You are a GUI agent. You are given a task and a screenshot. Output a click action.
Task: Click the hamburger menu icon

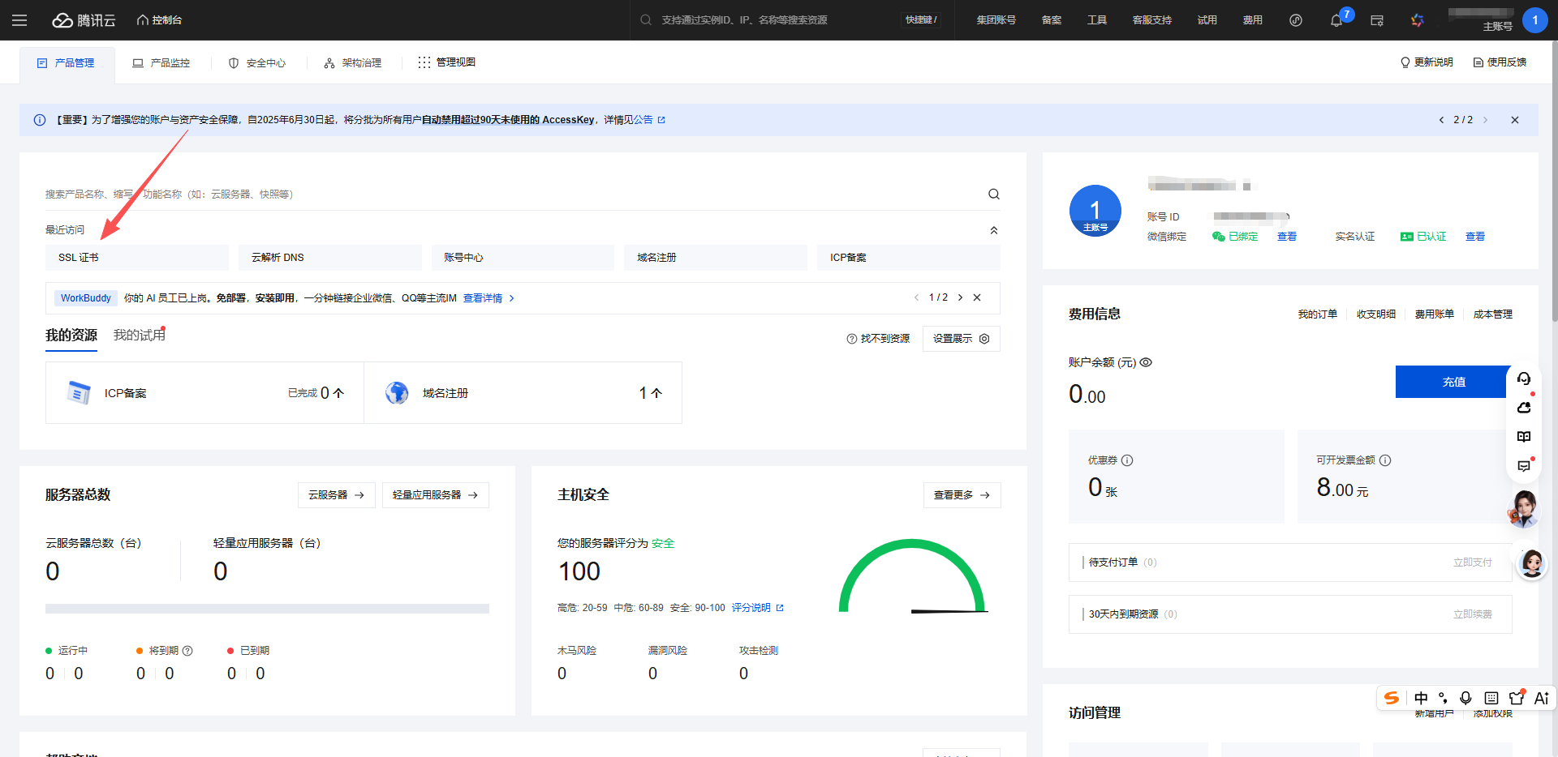tap(19, 20)
